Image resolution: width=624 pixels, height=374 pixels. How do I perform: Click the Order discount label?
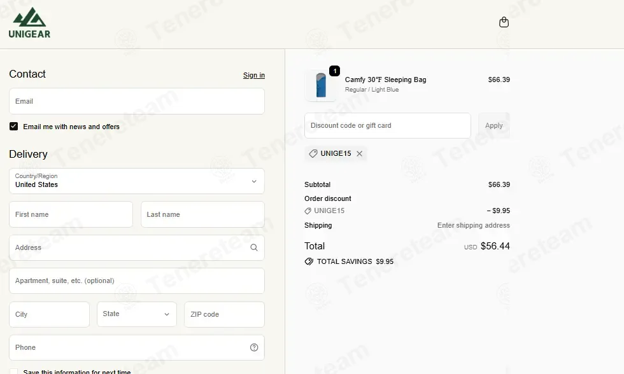coord(328,198)
